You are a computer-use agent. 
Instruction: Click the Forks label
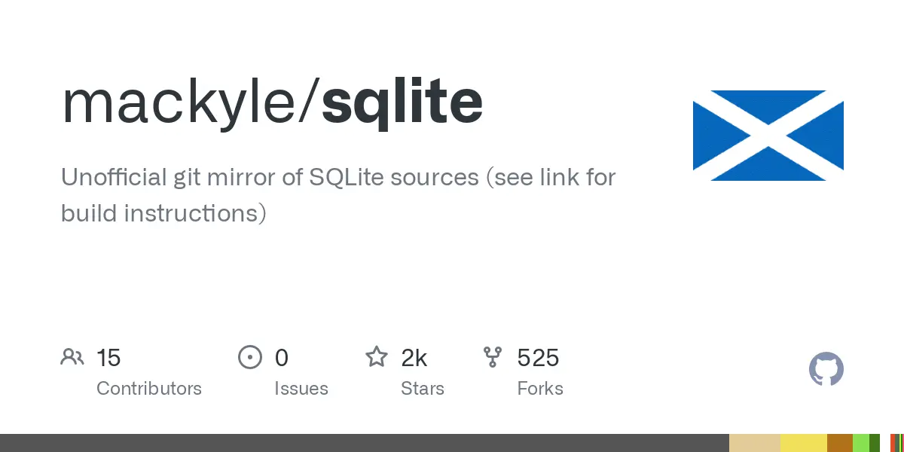540,389
